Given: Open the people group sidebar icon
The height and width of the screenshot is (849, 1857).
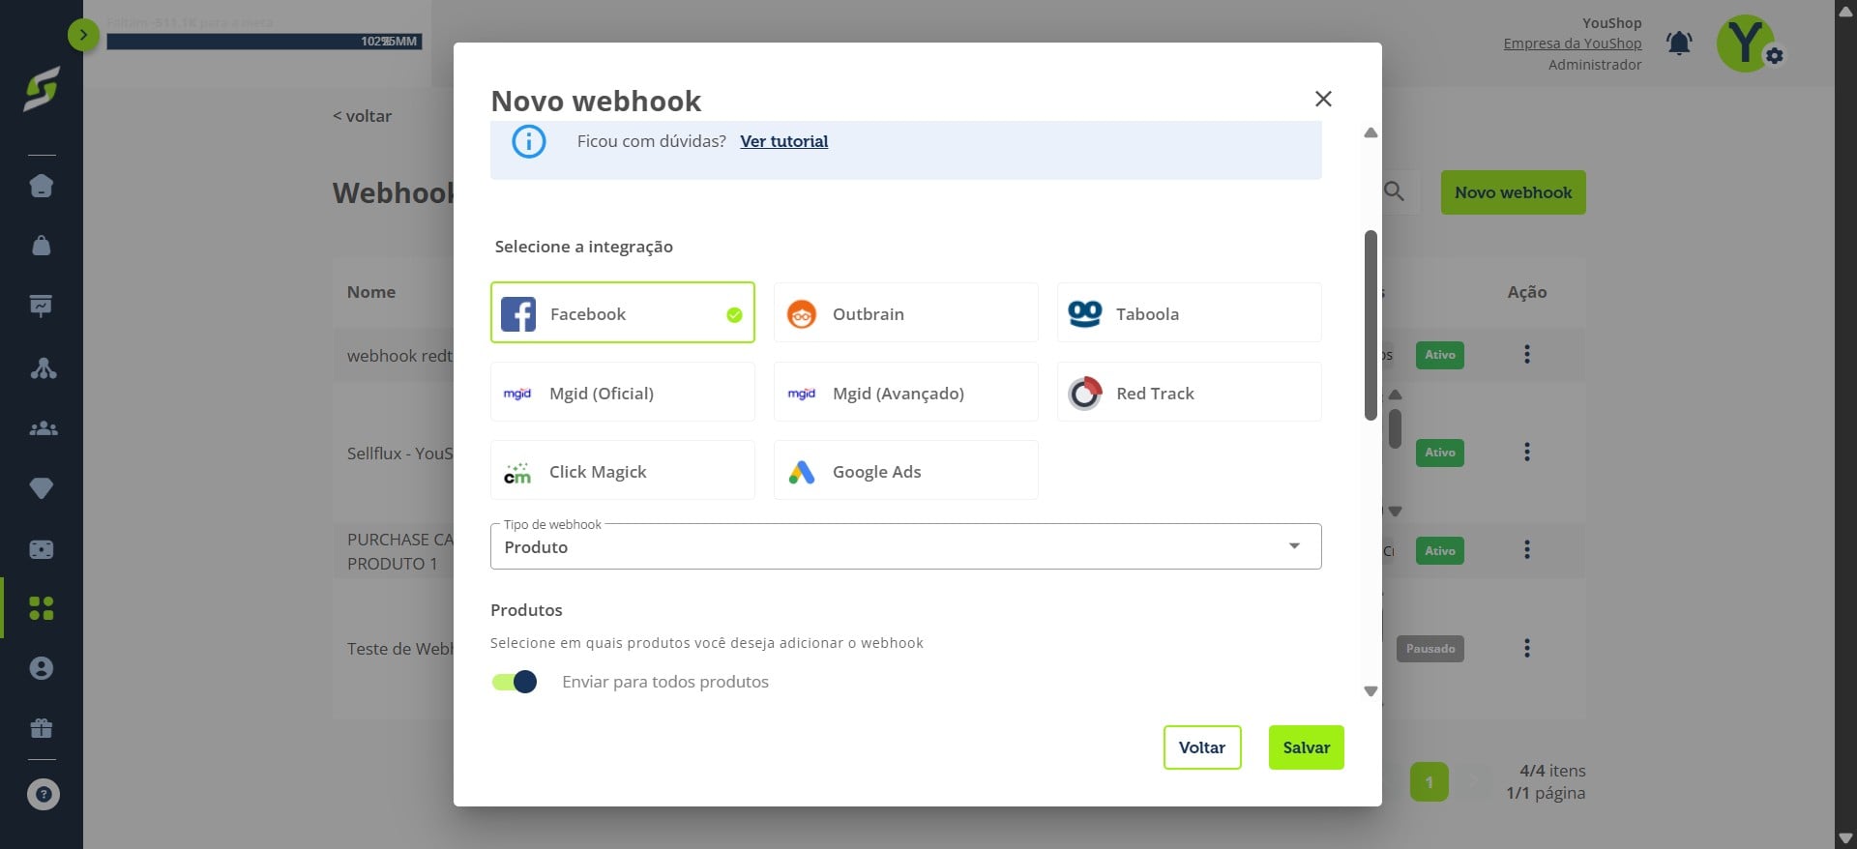Looking at the screenshot, I should point(43,428).
